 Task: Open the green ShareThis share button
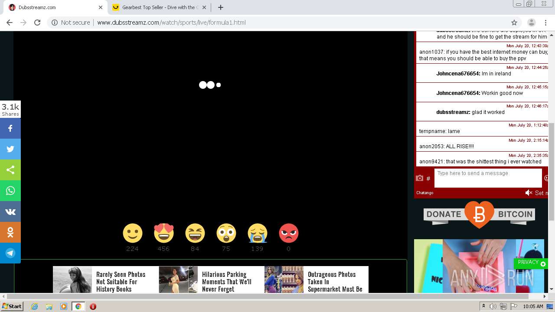[10, 170]
